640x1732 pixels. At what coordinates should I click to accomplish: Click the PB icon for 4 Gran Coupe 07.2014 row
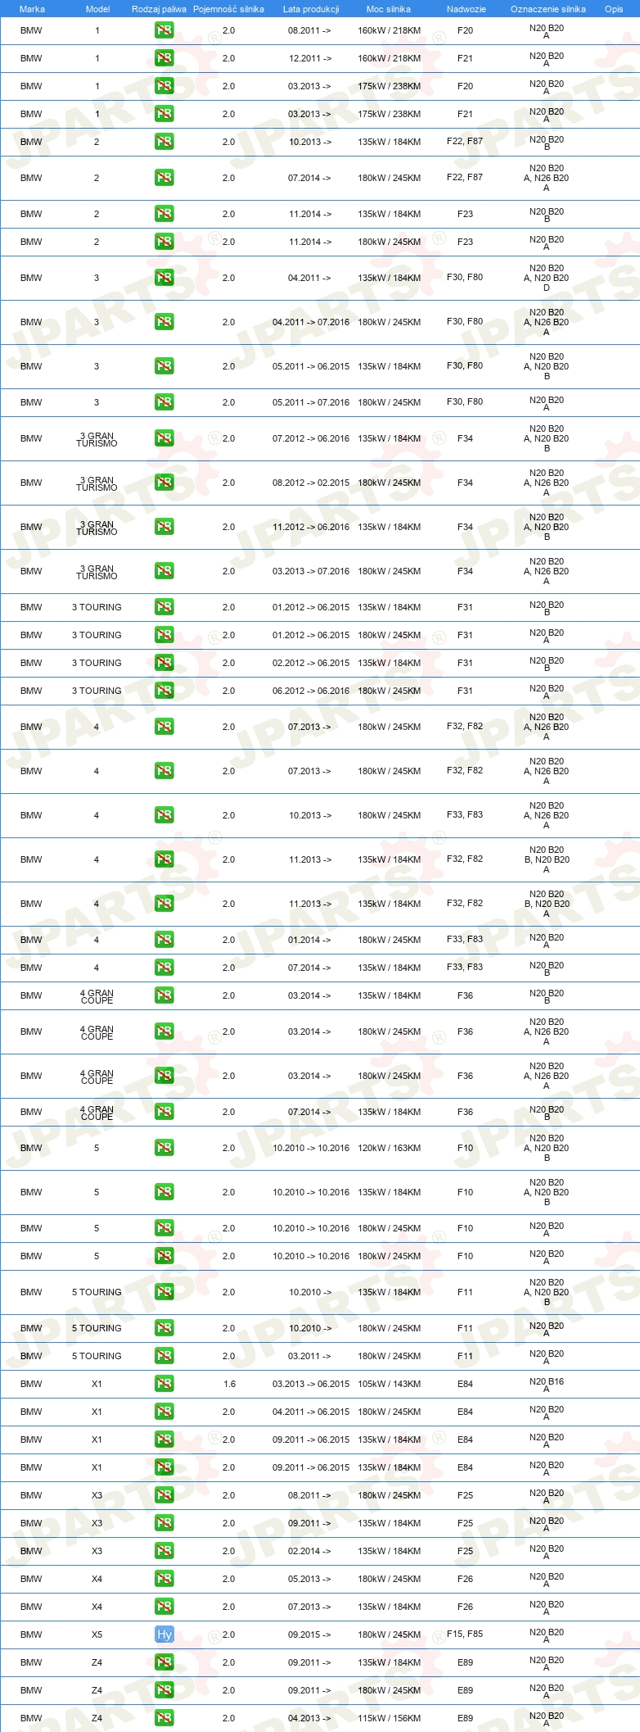(164, 1112)
